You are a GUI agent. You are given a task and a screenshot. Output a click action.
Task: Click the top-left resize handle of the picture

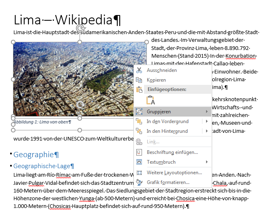pyautogui.click(x=13, y=42)
